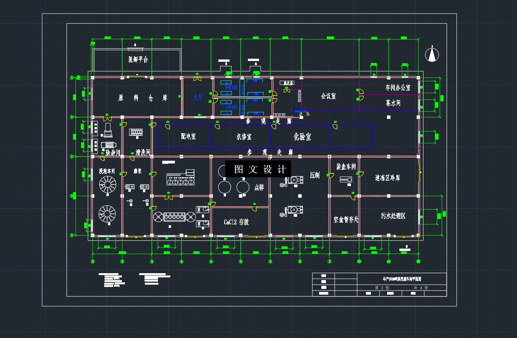Click the '车间办公室' label
This screenshot has width=517, height=338.
point(398,87)
